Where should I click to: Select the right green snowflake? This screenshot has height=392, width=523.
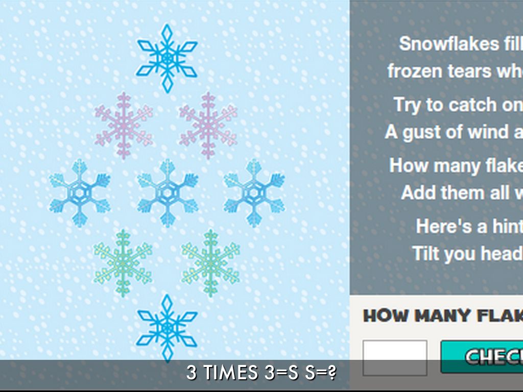[210, 262]
